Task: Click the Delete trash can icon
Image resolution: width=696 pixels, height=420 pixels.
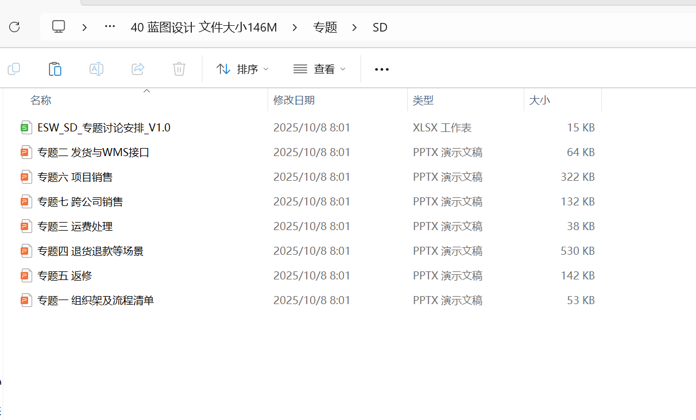Action: 179,69
